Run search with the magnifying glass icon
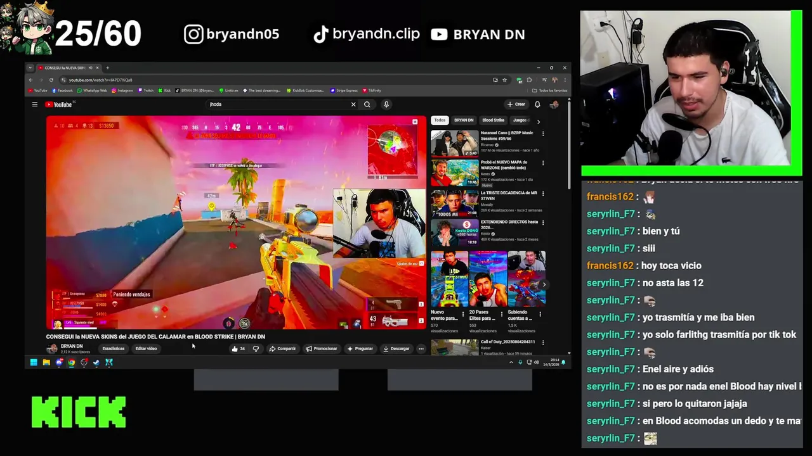This screenshot has height=456, width=812. click(x=367, y=104)
